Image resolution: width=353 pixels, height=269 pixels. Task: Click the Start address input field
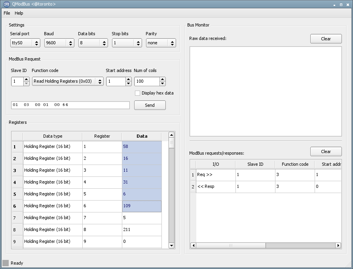[116, 81]
